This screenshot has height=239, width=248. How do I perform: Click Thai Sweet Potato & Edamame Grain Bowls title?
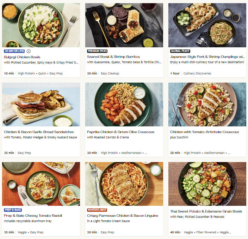(206, 211)
